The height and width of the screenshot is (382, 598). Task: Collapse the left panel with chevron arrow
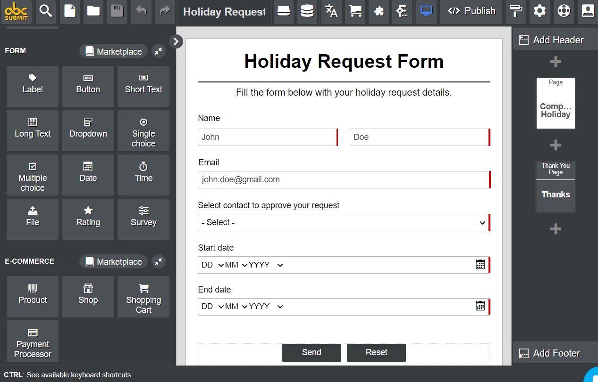(x=176, y=41)
